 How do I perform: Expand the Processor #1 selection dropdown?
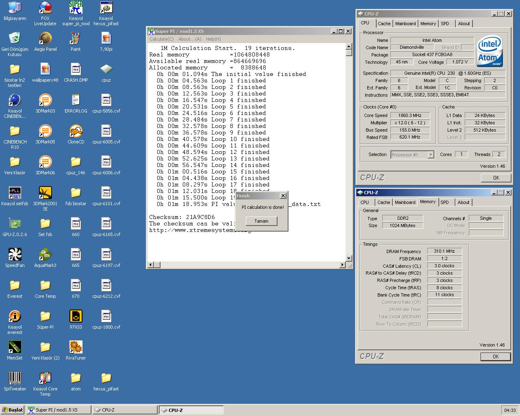(431, 155)
